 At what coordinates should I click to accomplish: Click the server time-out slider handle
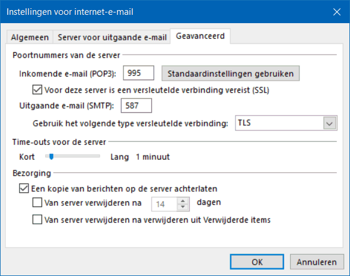click(52, 157)
